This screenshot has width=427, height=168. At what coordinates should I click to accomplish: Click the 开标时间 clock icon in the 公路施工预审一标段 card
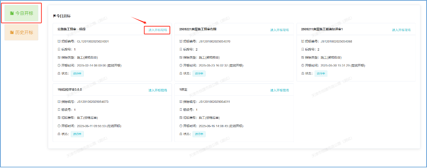coord(59,65)
